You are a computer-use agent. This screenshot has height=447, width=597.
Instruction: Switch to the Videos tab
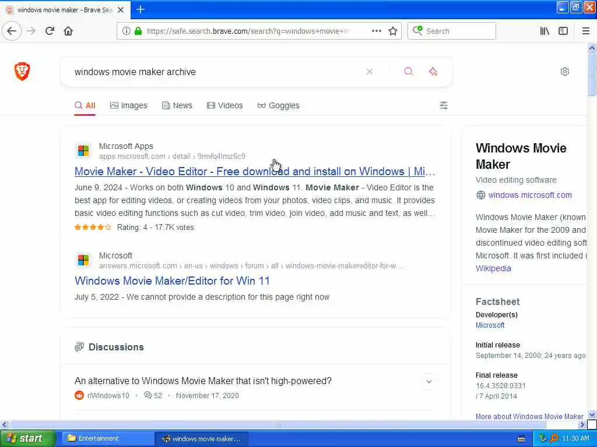click(224, 105)
